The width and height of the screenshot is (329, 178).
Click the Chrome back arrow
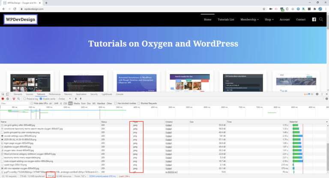(x=3, y=9)
